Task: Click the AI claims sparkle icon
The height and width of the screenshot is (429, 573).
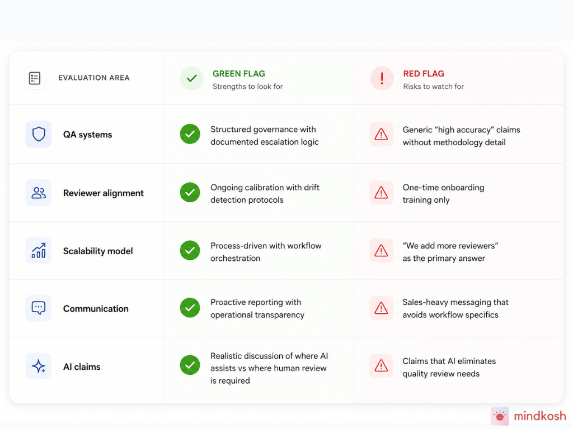Action: (39, 366)
